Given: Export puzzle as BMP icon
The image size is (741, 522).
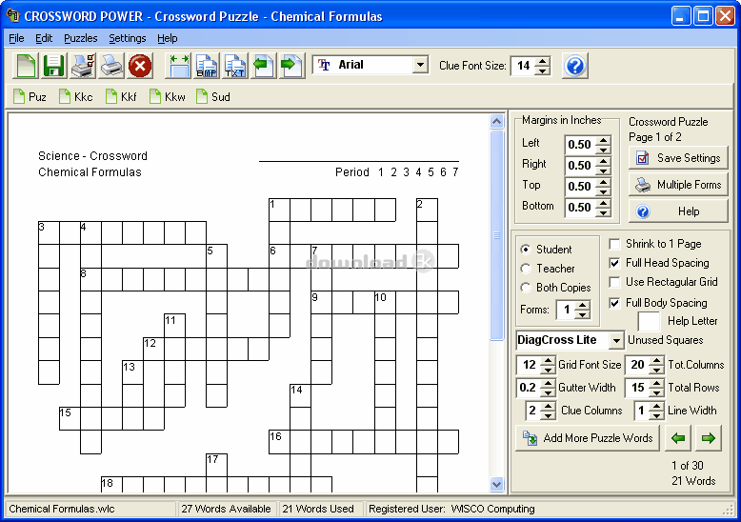Looking at the screenshot, I should point(207,65).
